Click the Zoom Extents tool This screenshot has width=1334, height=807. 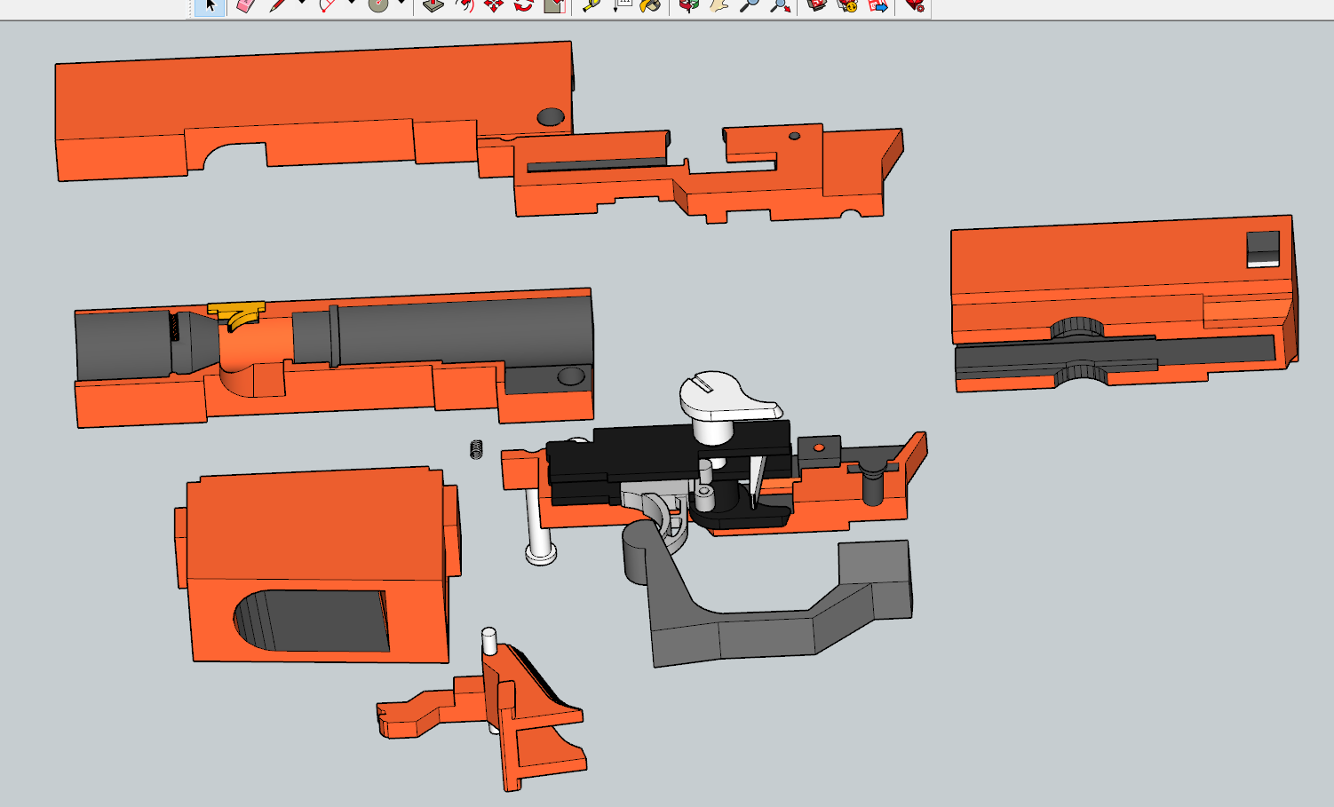tap(780, 5)
